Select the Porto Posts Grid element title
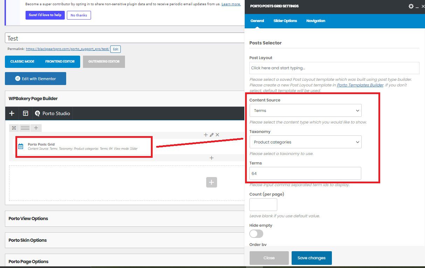Screen dimensions: 425x268 (41, 144)
